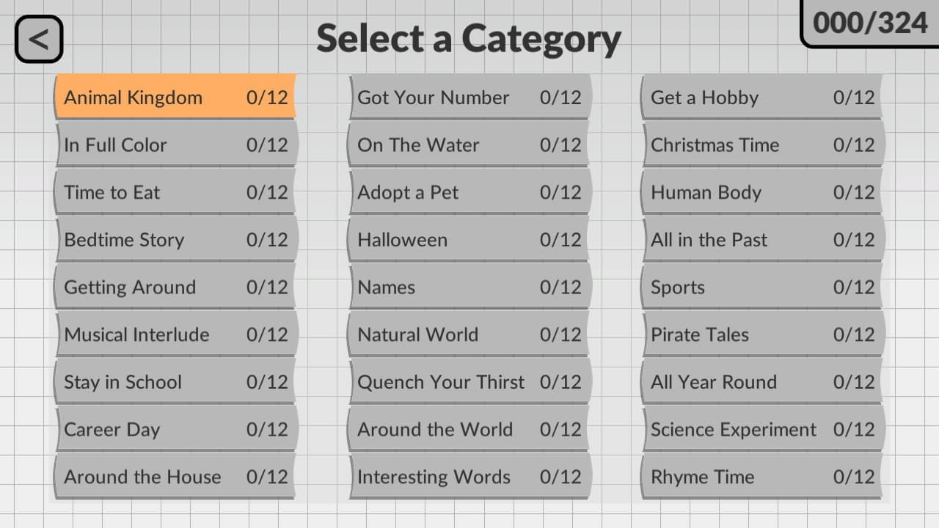Select the Get a Hobby category
This screenshot has width=939, height=528.
762,98
